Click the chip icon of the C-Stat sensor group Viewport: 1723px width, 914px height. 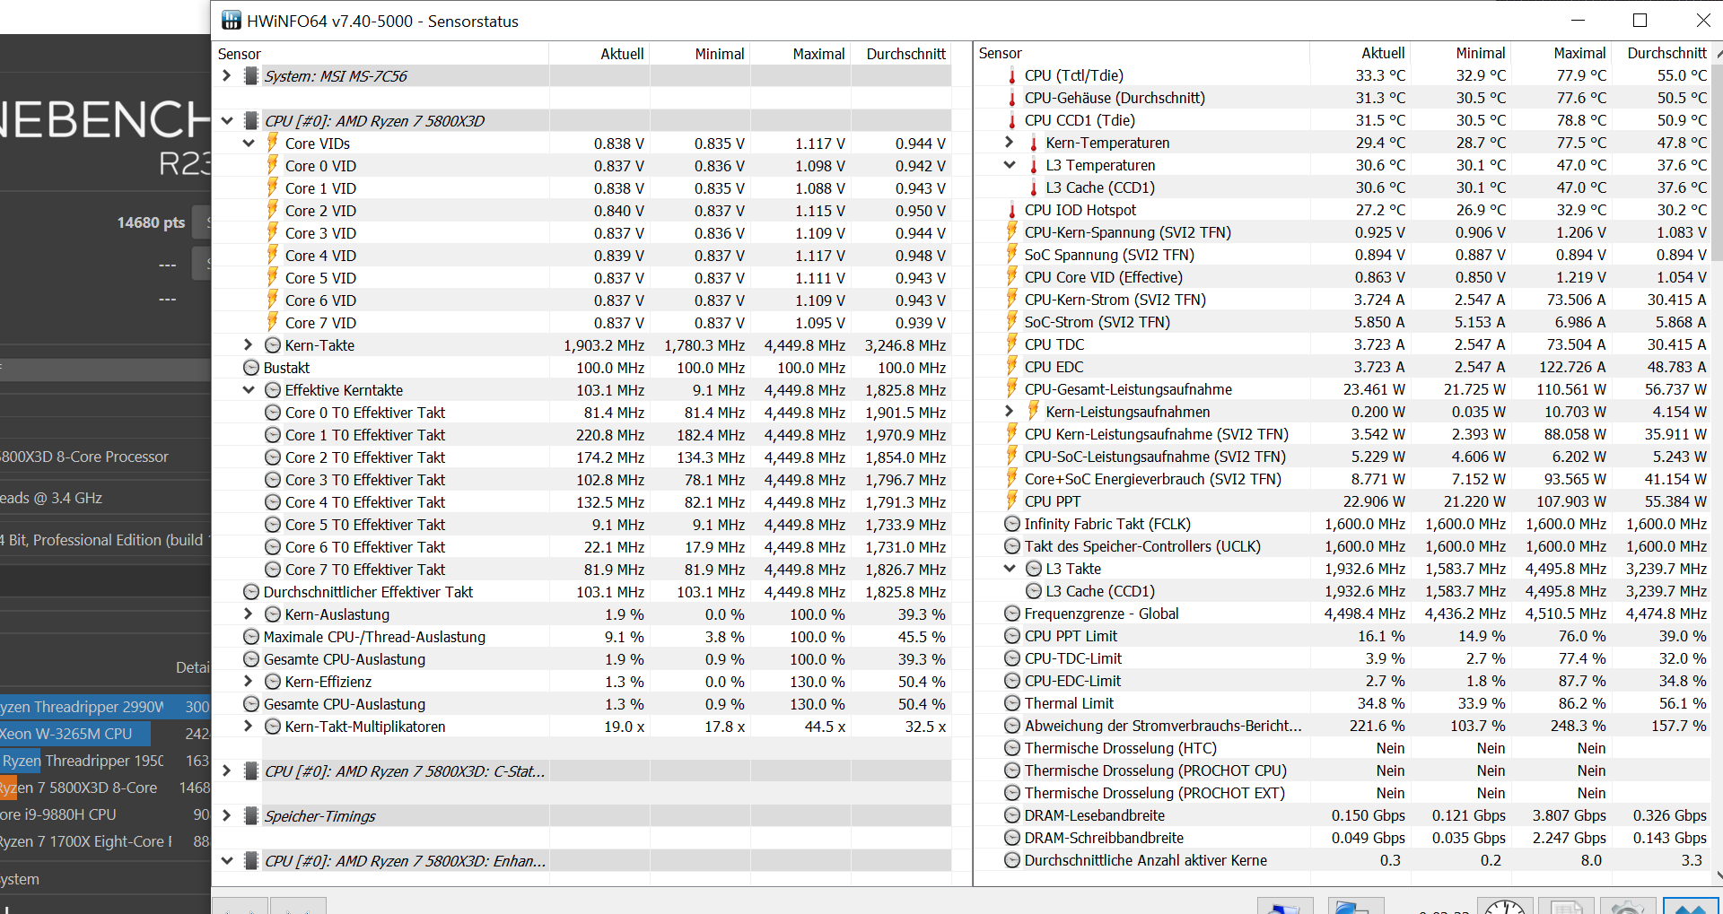(251, 771)
